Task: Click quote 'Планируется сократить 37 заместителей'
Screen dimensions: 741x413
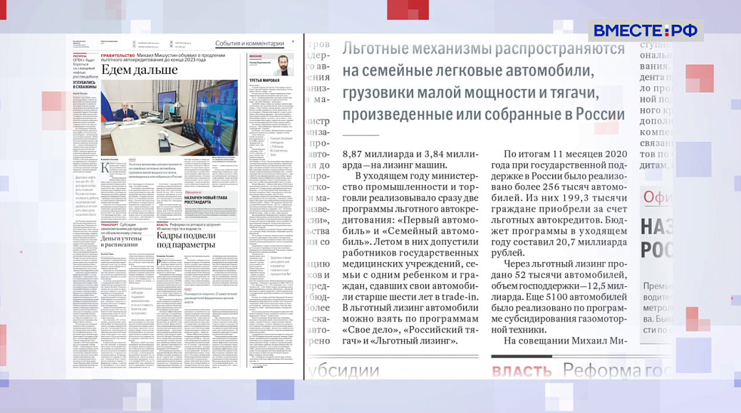Action: point(211,297)
